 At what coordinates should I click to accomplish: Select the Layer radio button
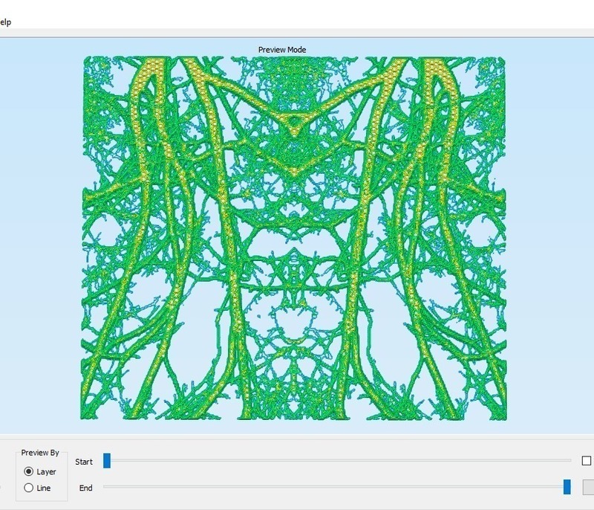(x=29, y=471)
